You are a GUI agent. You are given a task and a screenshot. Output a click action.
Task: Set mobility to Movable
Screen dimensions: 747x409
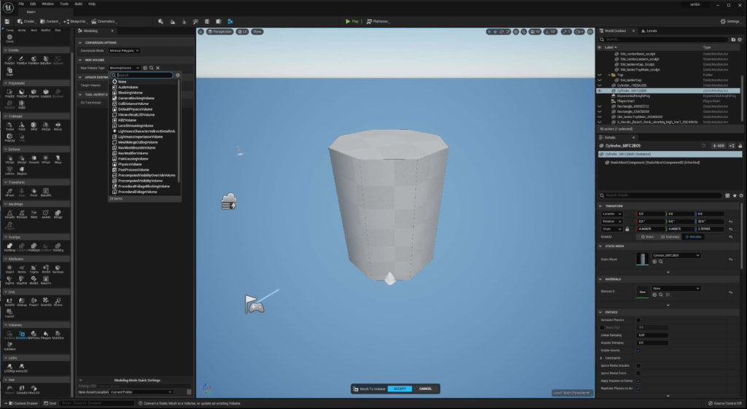click(693, 237)
